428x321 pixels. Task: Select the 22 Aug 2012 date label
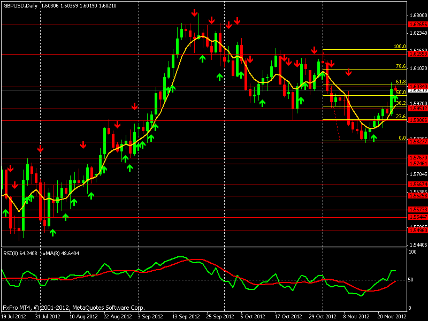click(x=118, y=317)
